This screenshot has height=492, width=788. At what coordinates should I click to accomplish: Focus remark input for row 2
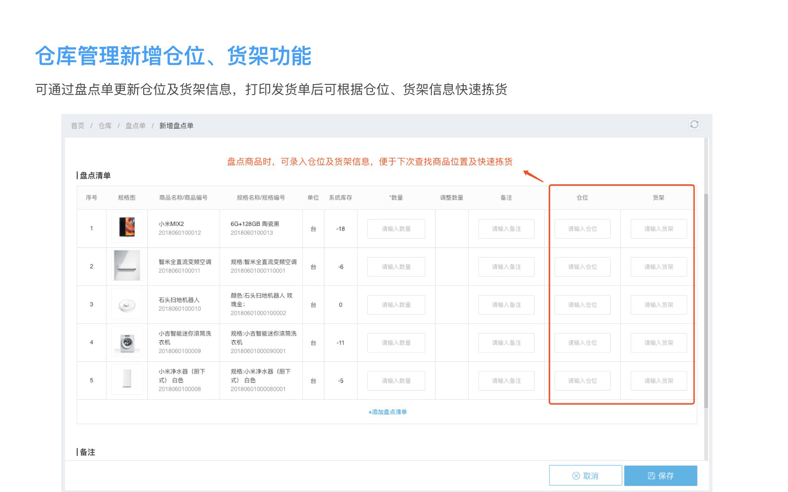coord(506,267)
